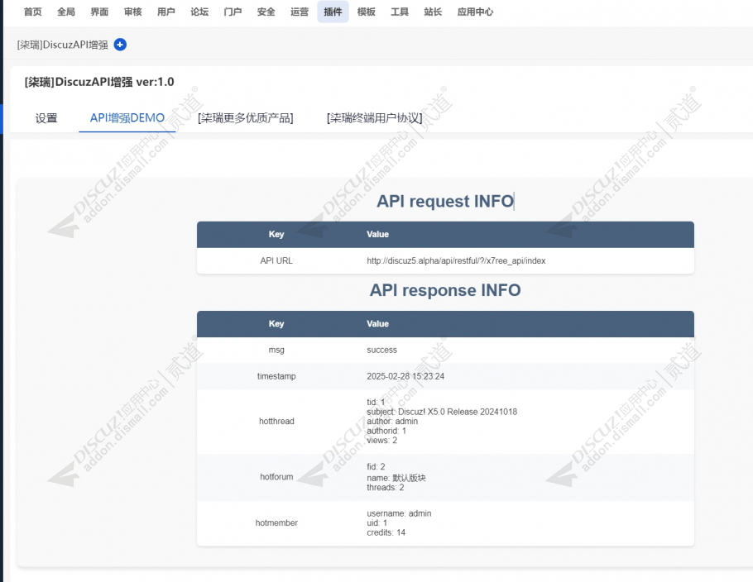
Task: Click the hotmember key cell
Action: (276, 523)
